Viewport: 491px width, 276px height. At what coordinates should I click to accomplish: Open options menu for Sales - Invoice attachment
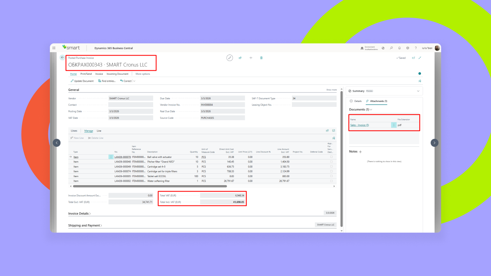tap(394, 125)
